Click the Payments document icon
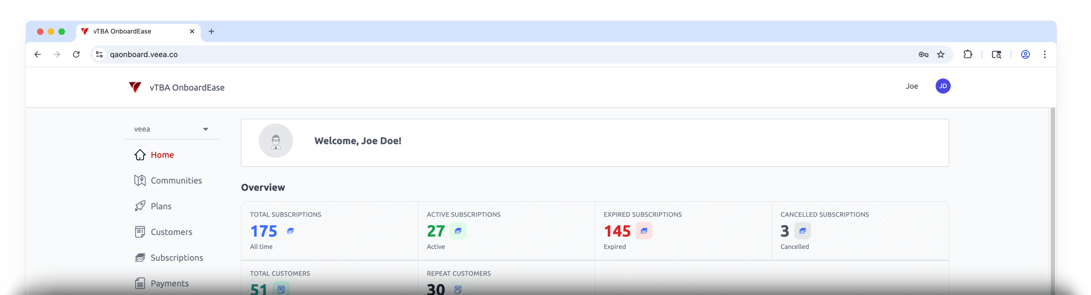 pyautogui.click(x=140, y=284)
